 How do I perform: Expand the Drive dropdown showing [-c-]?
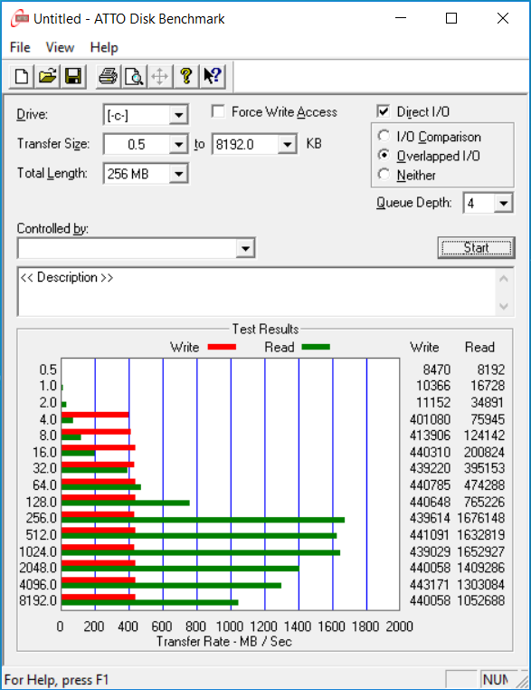click(x=178, y=115)
